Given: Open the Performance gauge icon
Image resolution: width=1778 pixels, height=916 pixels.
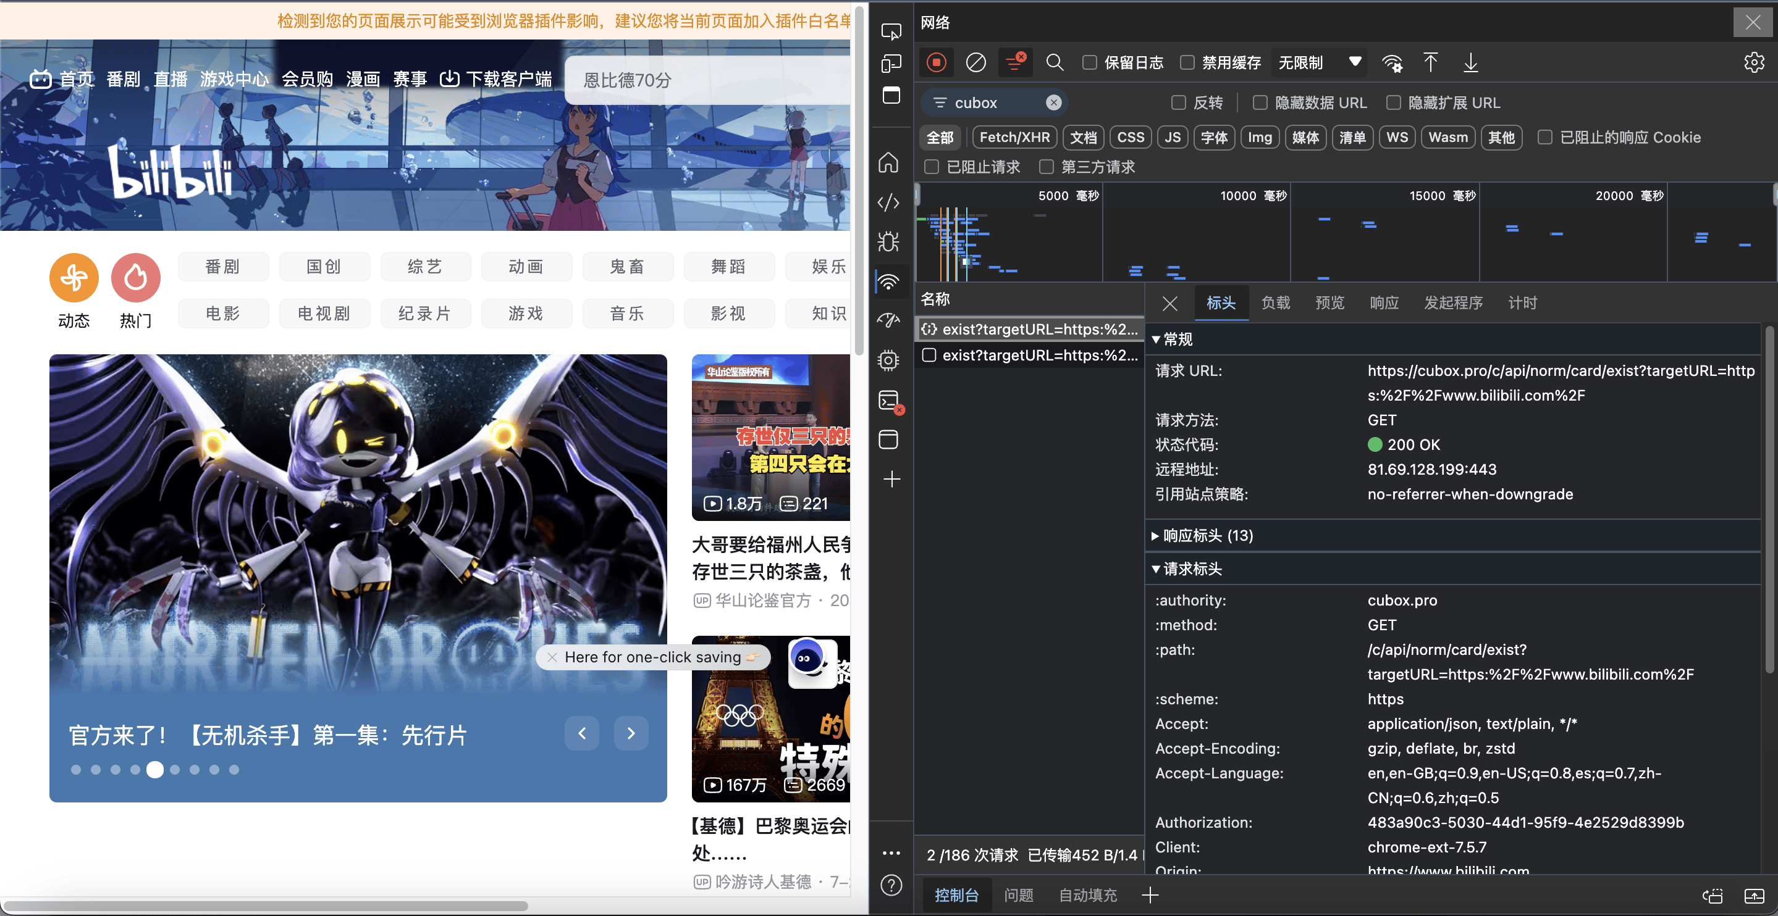Looking at the screenshot, I should point(889,321).
